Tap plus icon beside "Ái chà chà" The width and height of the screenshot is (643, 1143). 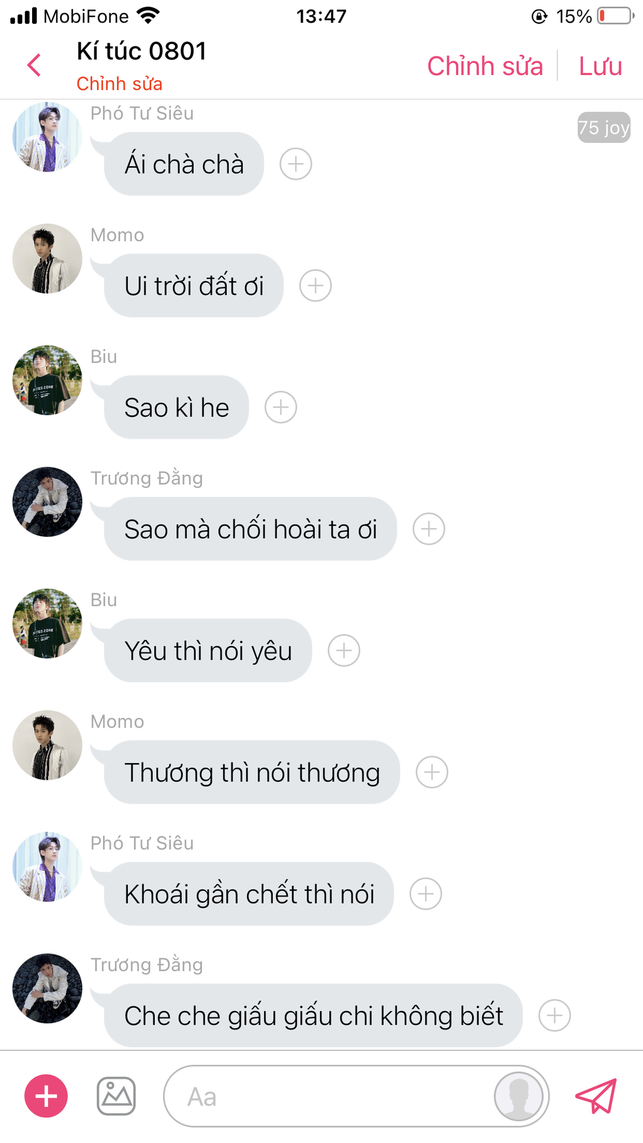pos(296,164)
